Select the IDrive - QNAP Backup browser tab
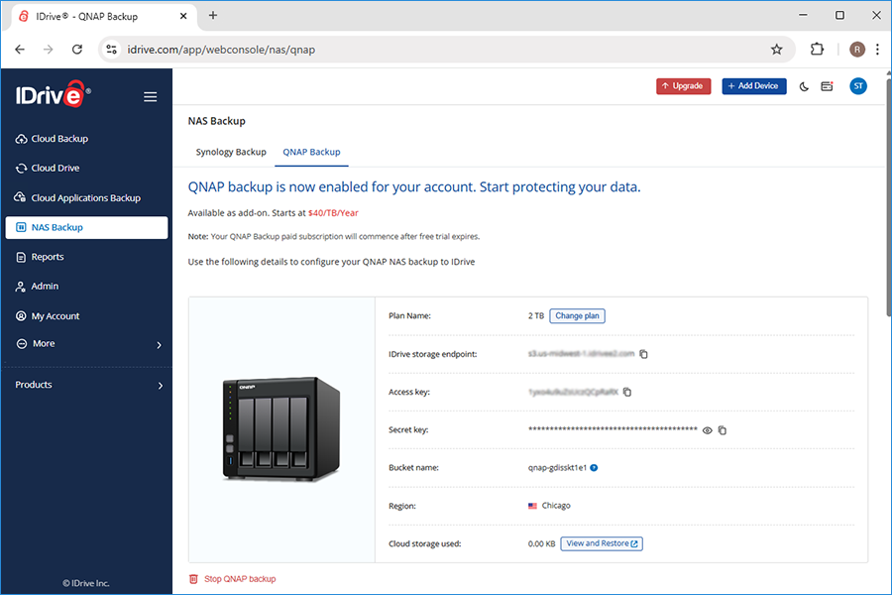This screenshot has height=595, width=892. pos(103,17)
